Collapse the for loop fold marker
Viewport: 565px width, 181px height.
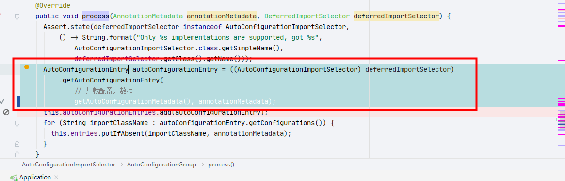(x=16, y=123)
